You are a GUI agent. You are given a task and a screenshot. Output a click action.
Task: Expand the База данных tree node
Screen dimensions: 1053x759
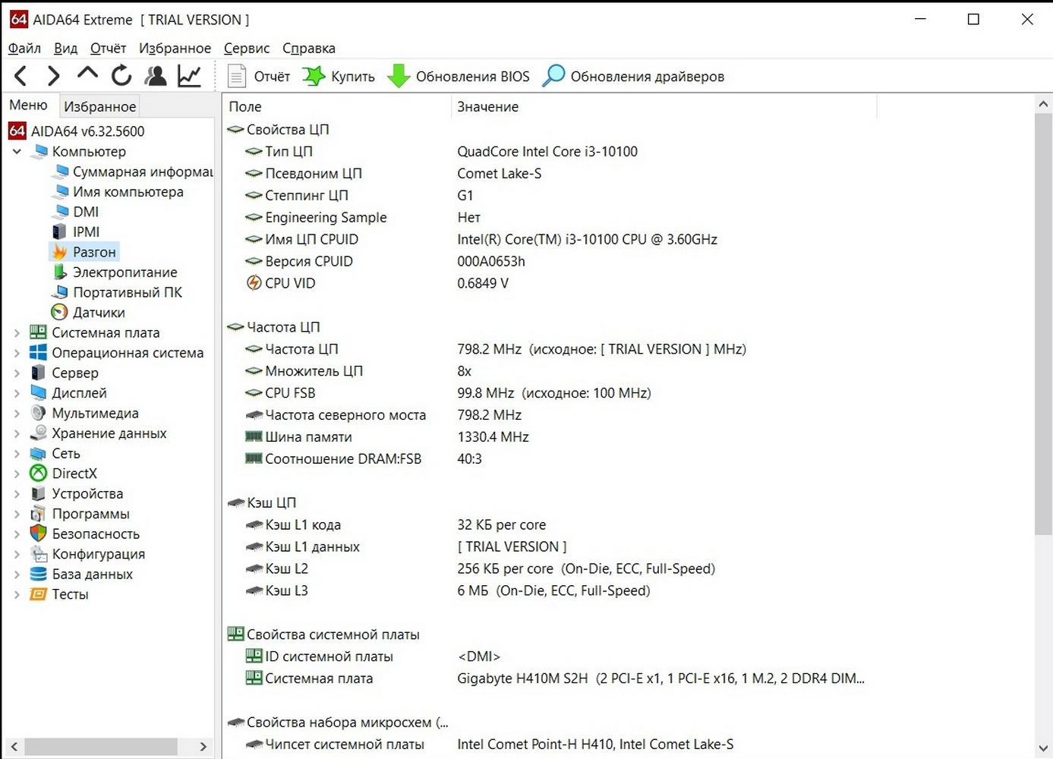pos(17,574)
